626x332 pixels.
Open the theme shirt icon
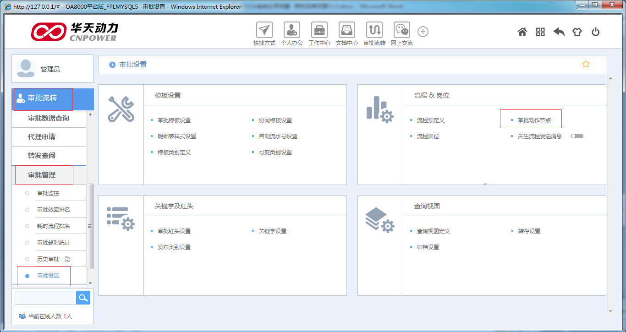[x=577, y=32]
